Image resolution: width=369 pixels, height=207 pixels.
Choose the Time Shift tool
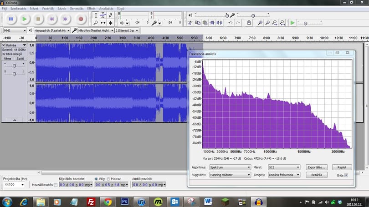tap(103, 23)
